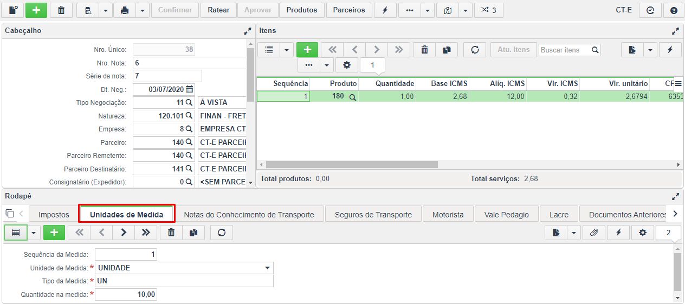Switch to the Impostos tab

click(54, 215)
